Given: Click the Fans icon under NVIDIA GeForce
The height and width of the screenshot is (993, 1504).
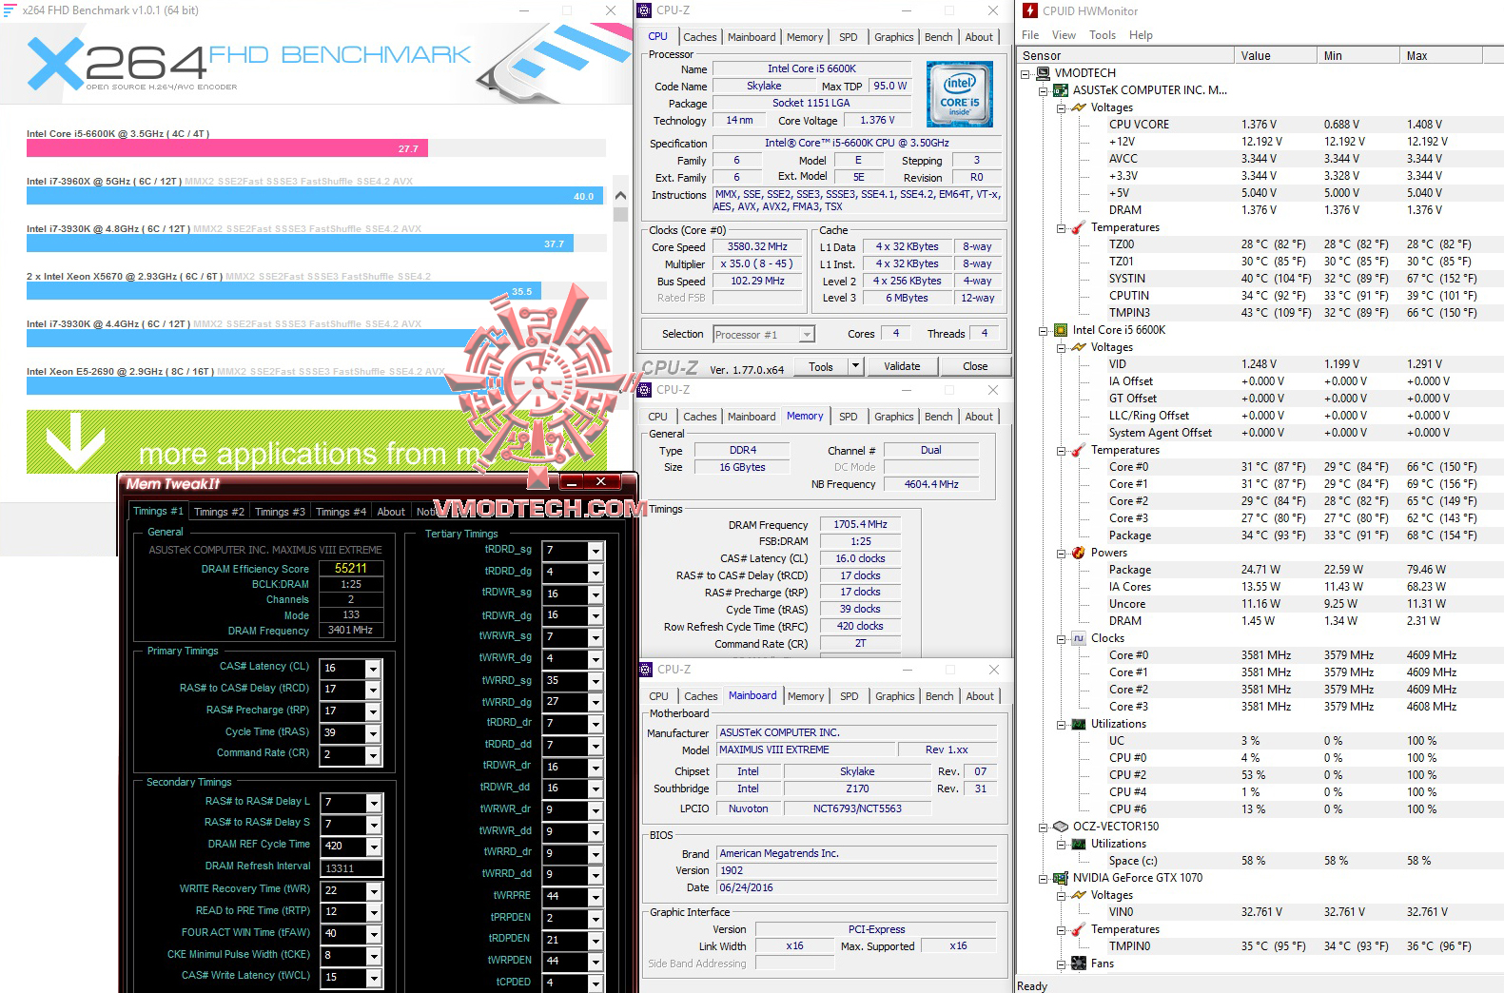Looking at the screenshot, I should 1079,964.
